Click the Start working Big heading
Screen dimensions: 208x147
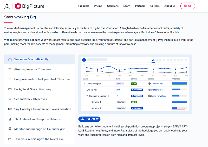[20, 17]
